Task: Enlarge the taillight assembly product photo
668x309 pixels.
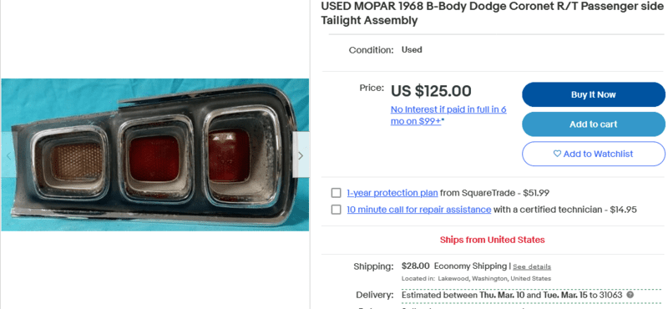Action: coord(155,154)
